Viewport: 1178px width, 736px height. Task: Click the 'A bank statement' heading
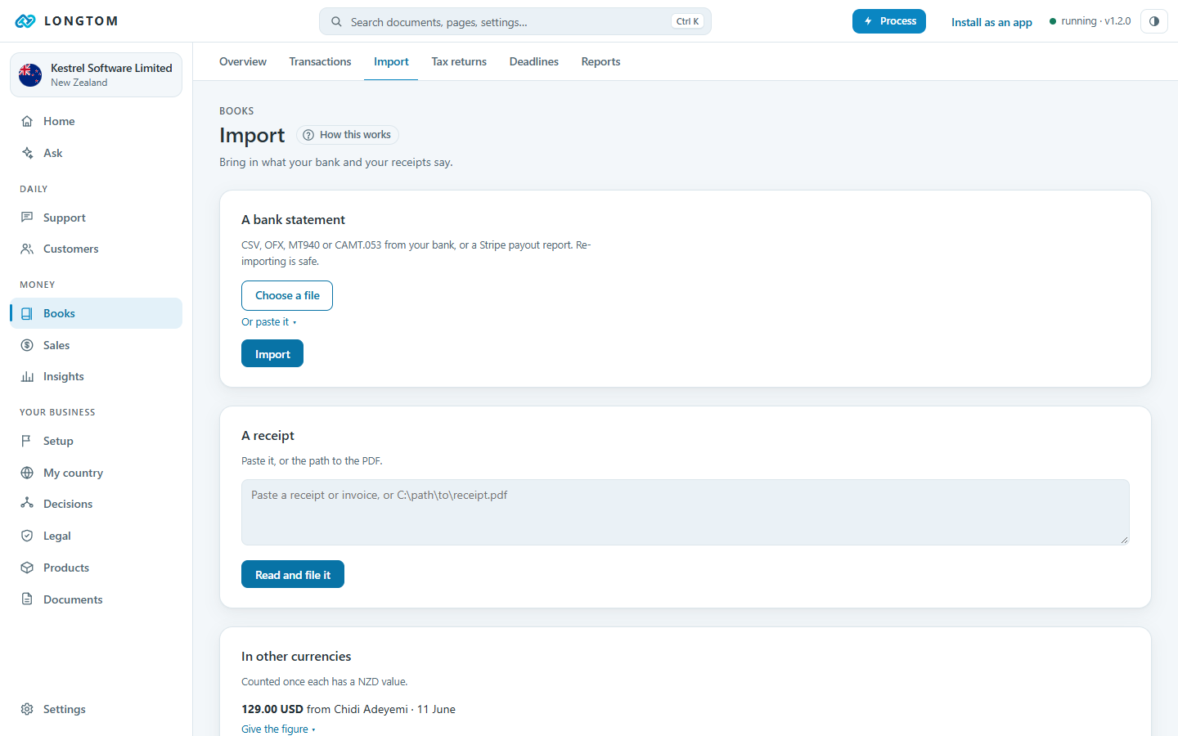tap(293, 219)
